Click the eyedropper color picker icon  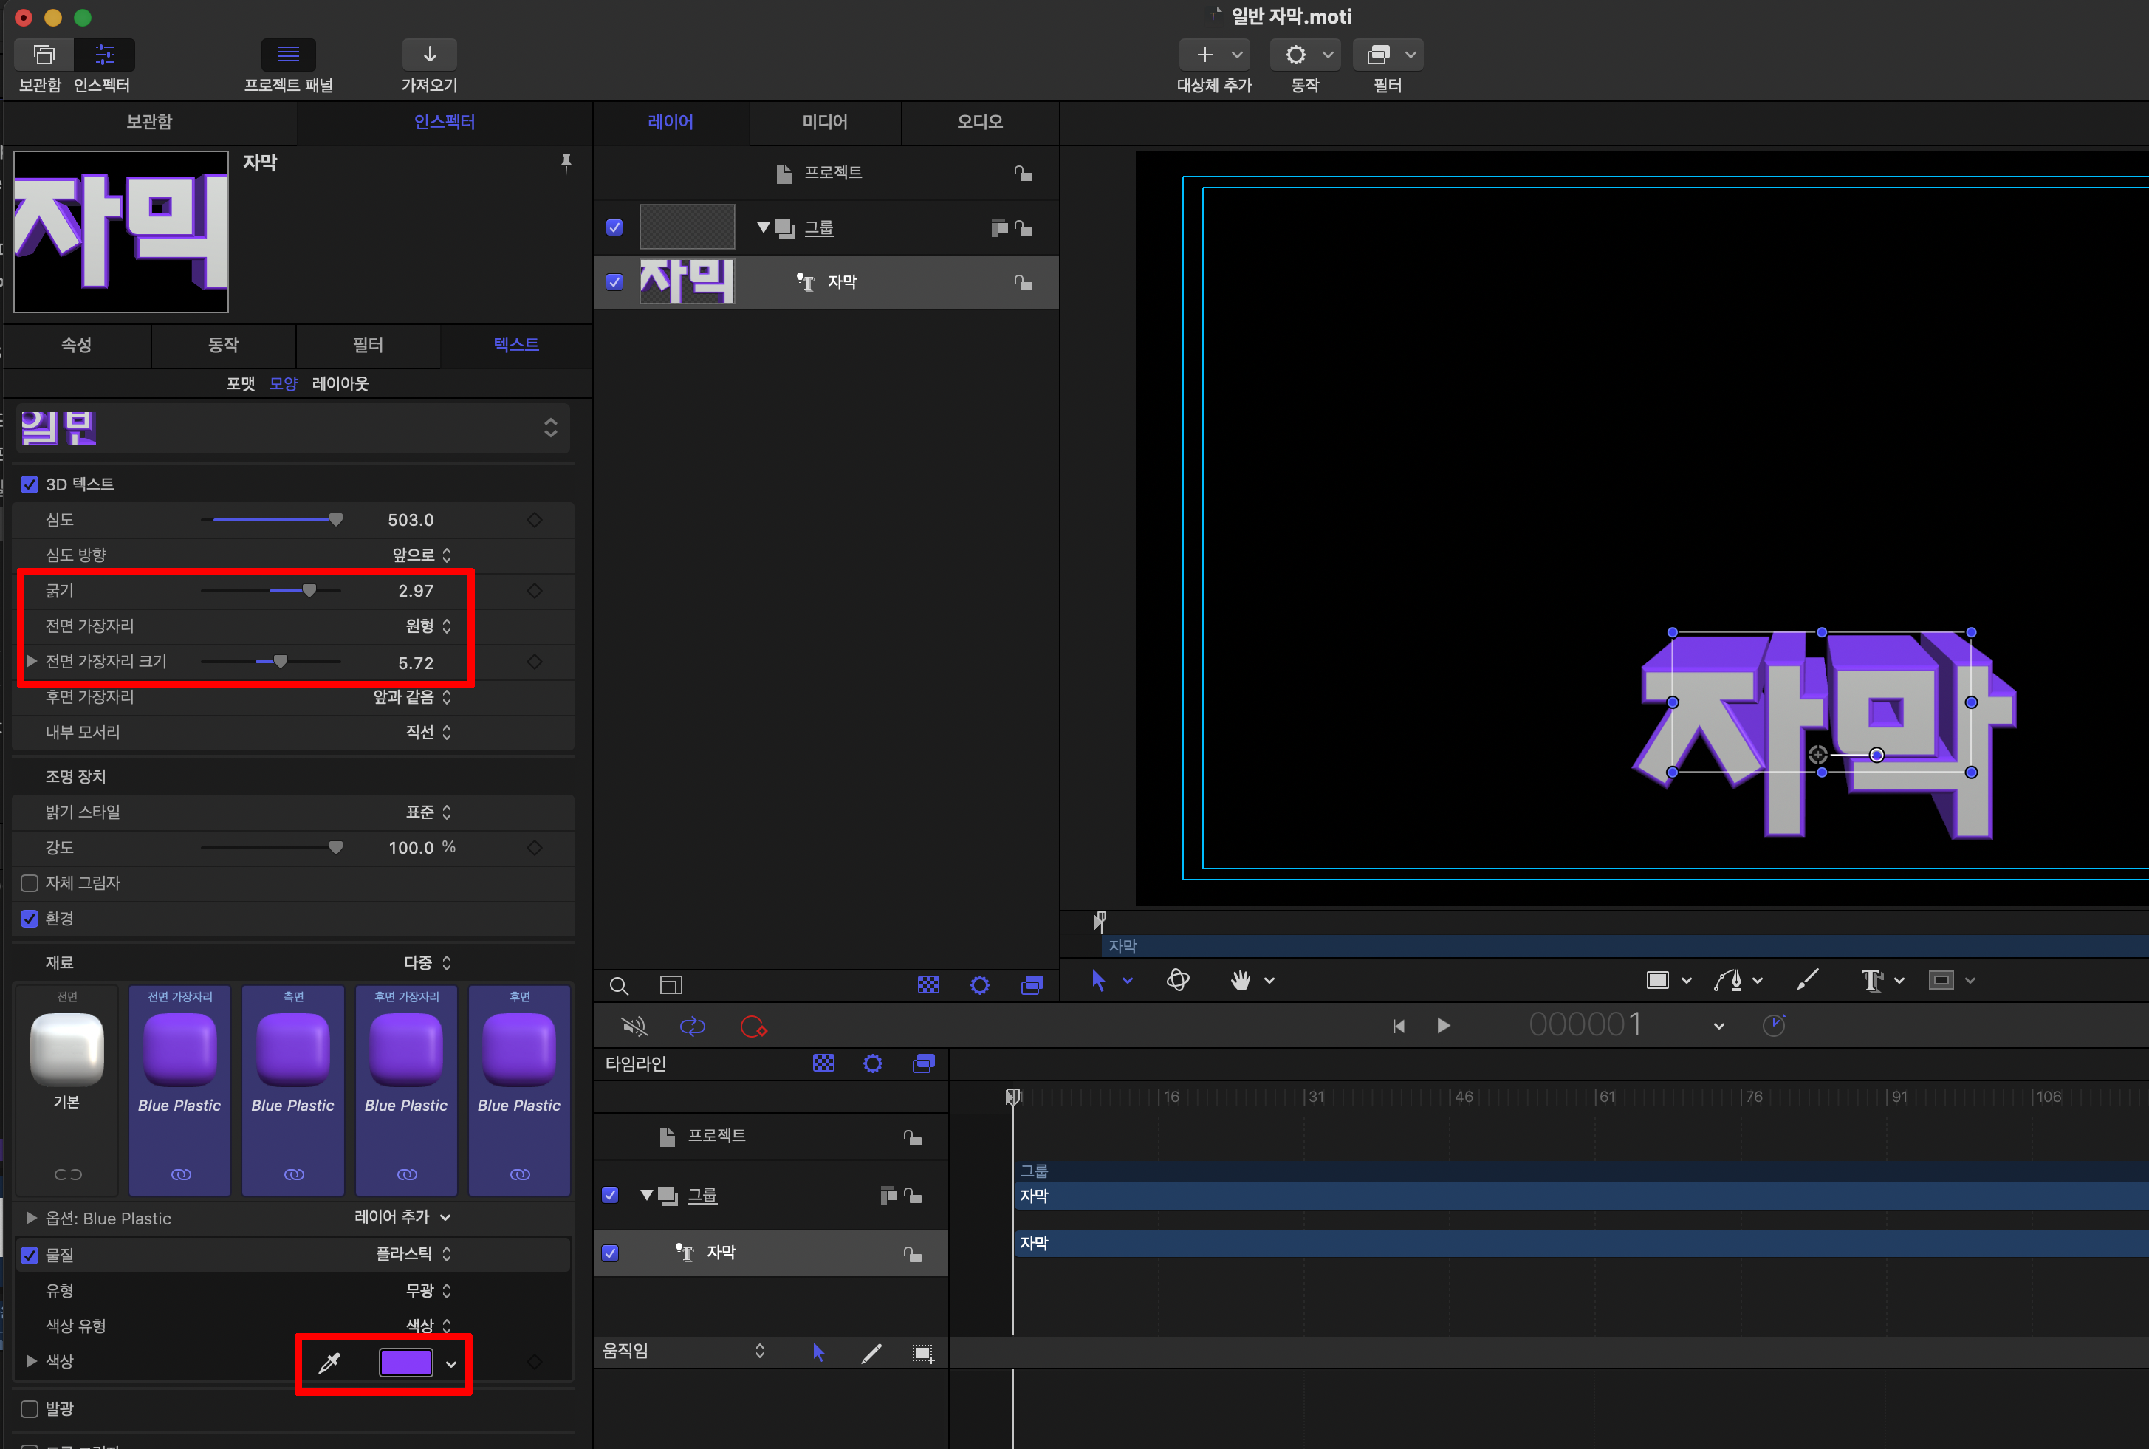coord(329,1362)
